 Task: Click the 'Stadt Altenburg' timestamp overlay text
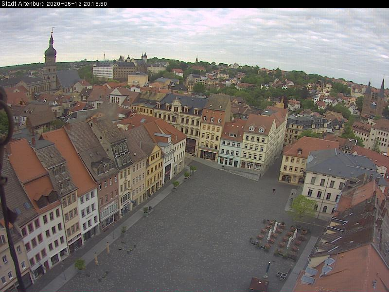54,4
